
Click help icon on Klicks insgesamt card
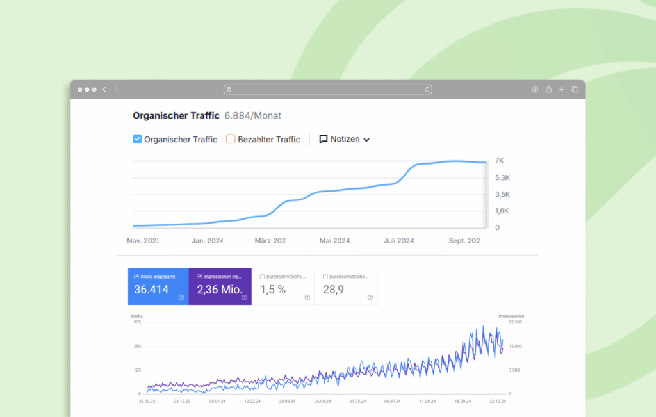tap(181, 297)
